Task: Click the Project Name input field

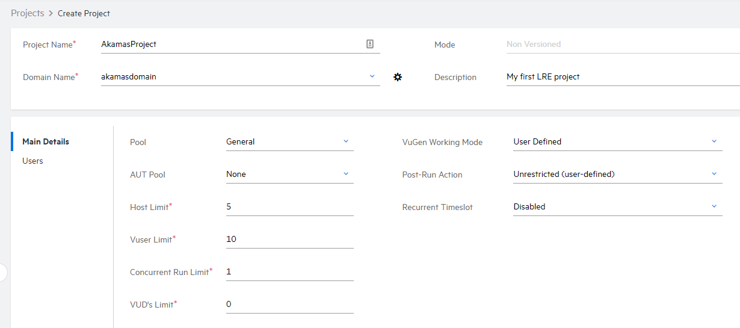Action: click(x=232, y=44)
